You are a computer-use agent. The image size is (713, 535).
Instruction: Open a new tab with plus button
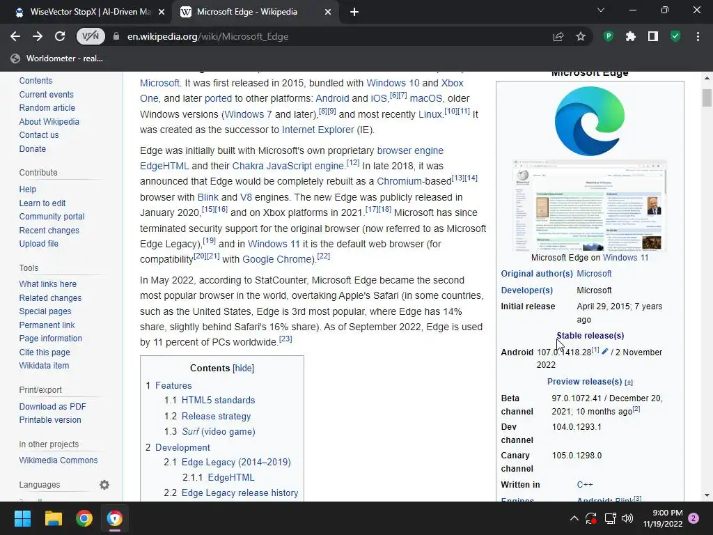click(x=354, y=13)
